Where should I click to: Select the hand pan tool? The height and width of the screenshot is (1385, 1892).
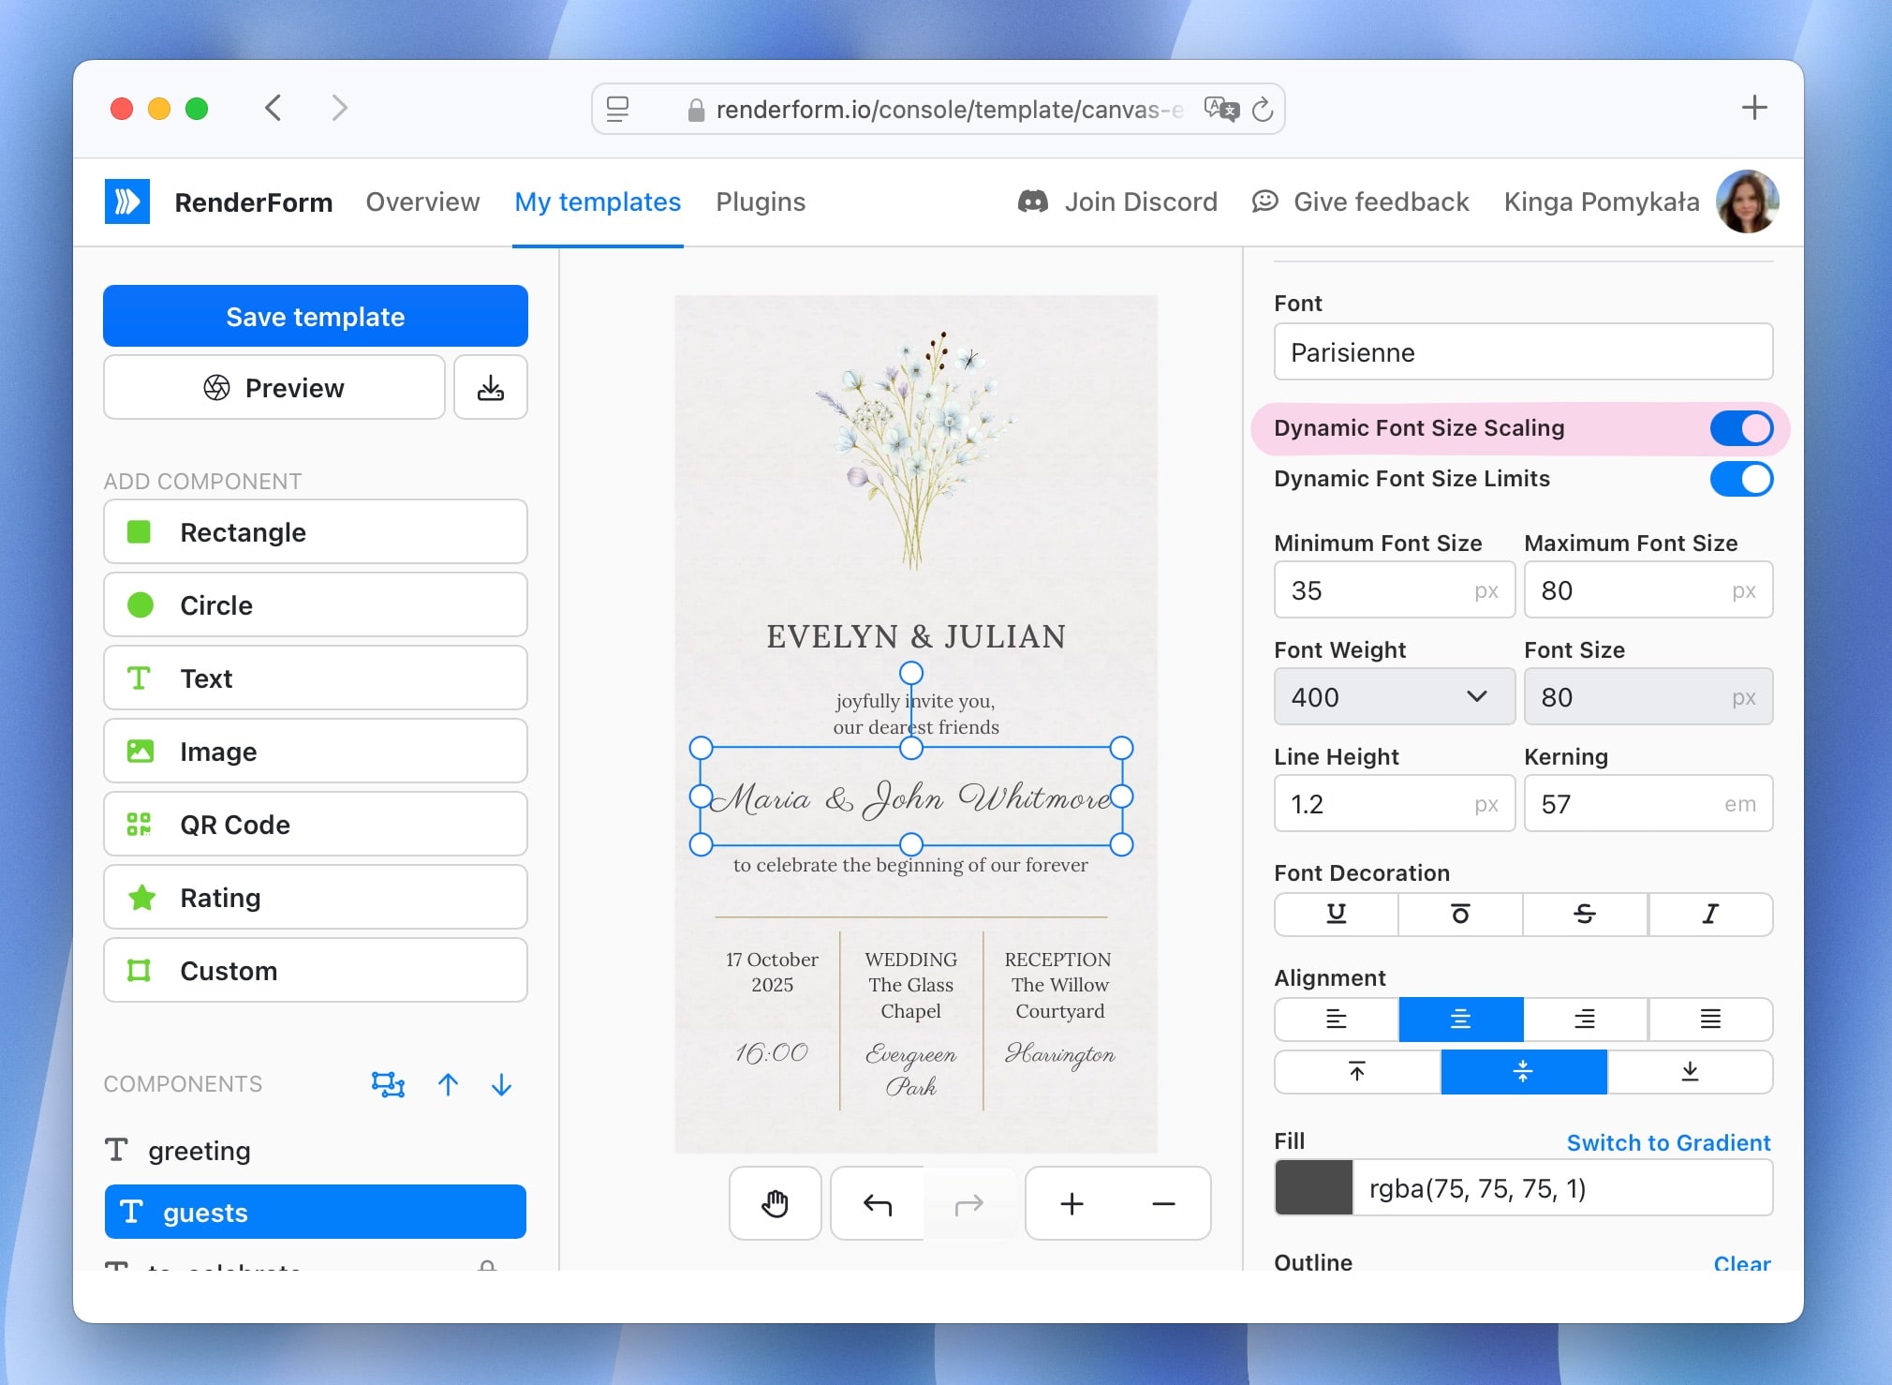coord(776,1203)
